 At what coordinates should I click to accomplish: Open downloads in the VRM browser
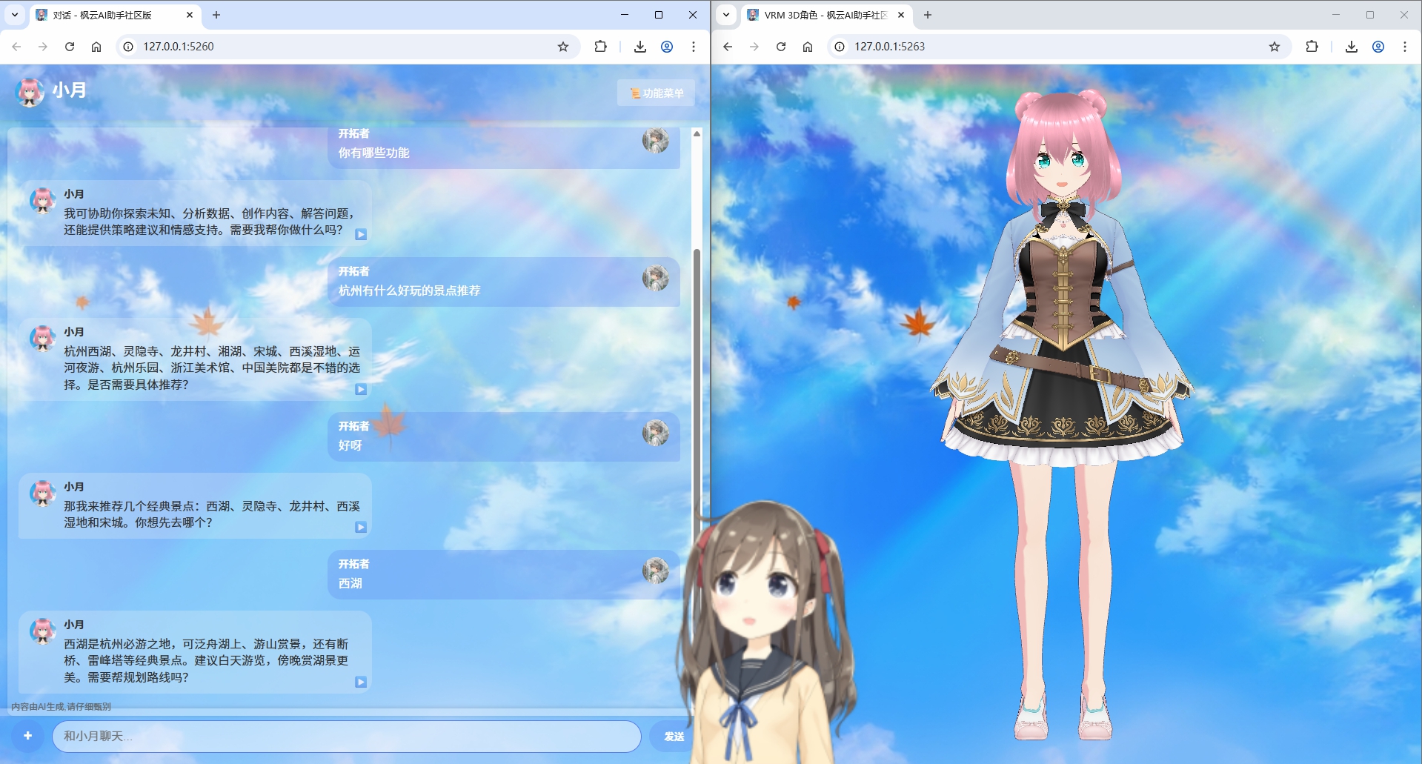1352,47
